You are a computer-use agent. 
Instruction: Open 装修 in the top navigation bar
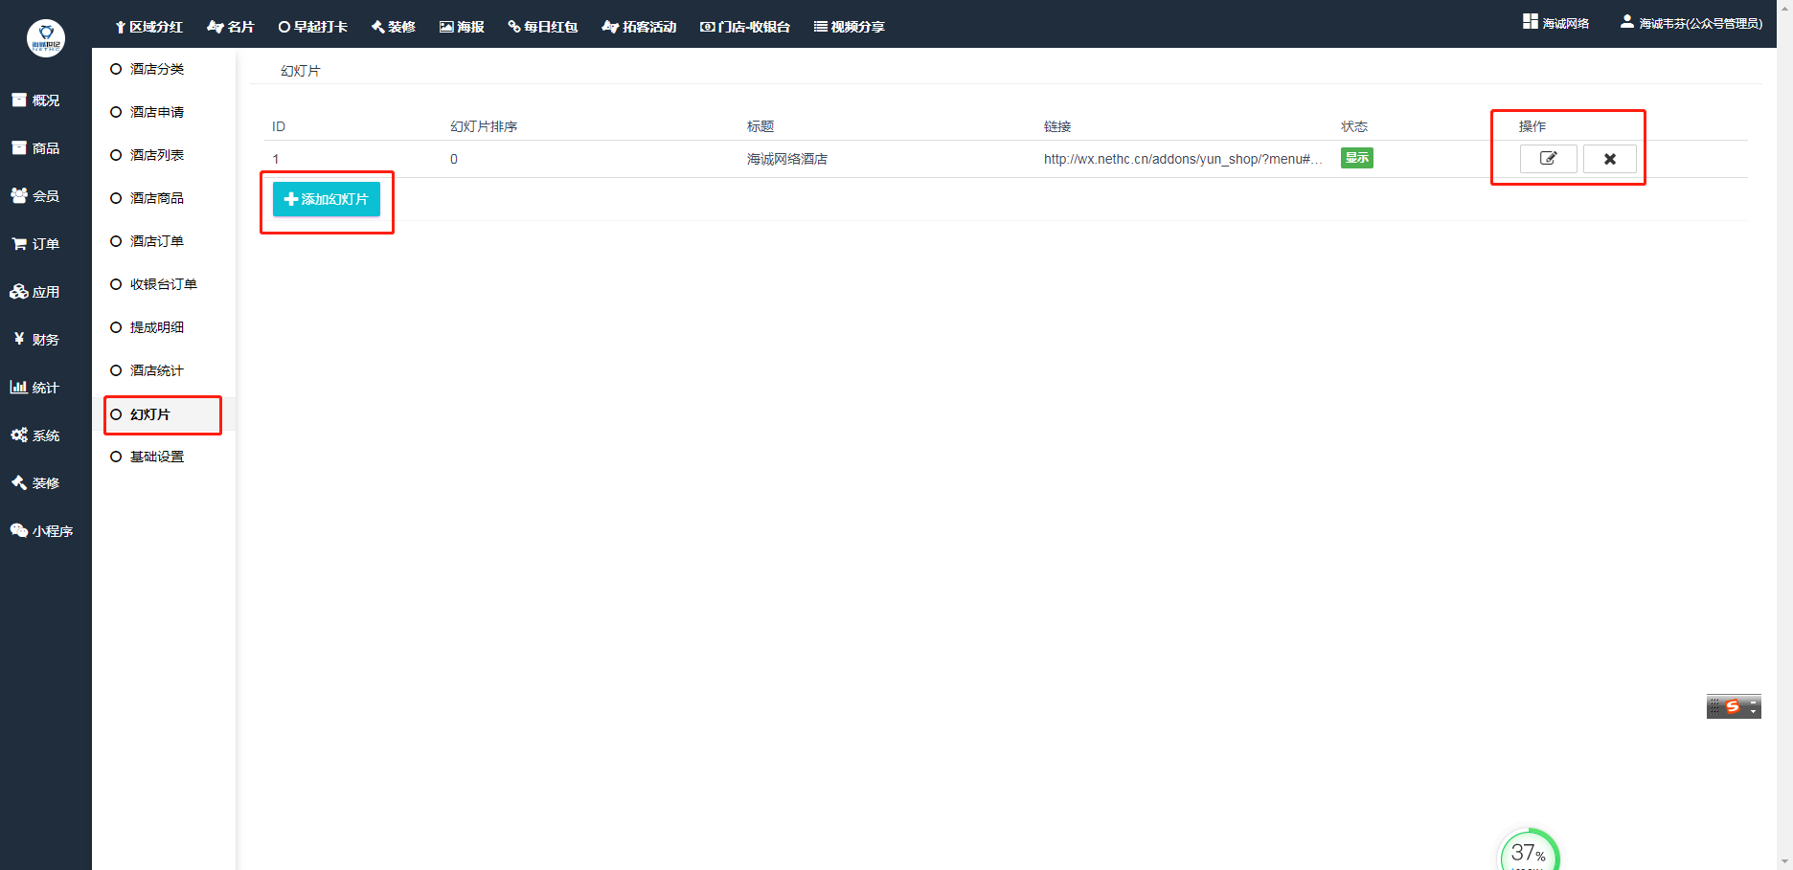coord(394,27)
